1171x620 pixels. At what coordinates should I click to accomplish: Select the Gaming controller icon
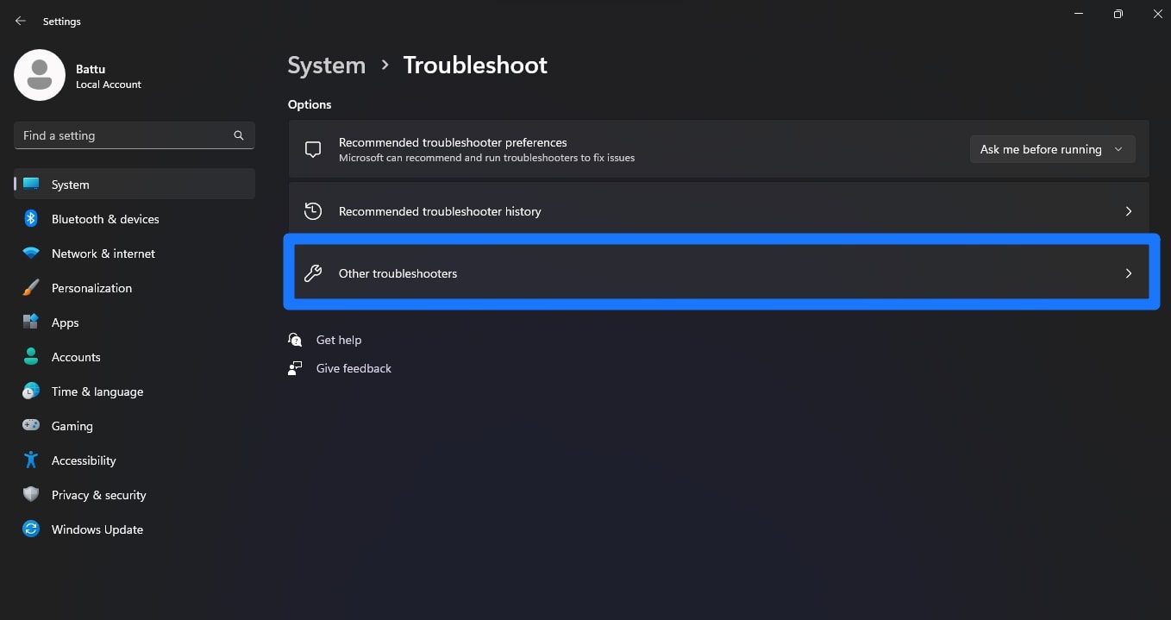click(30, 425)
